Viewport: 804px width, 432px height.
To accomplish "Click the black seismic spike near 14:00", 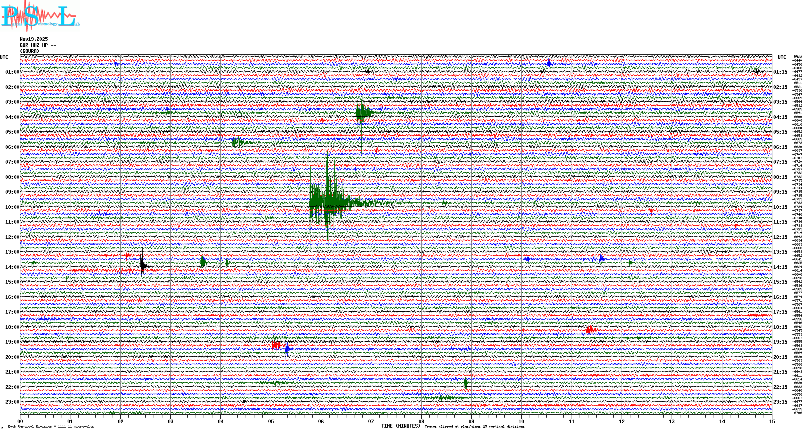I will 142,265.
